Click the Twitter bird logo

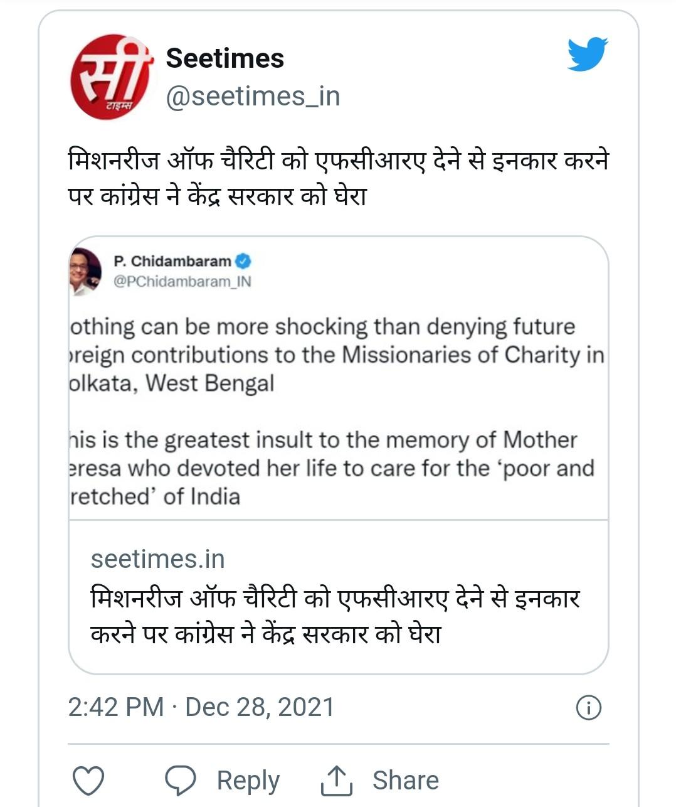pyautogui.click(x=587, y=54)
